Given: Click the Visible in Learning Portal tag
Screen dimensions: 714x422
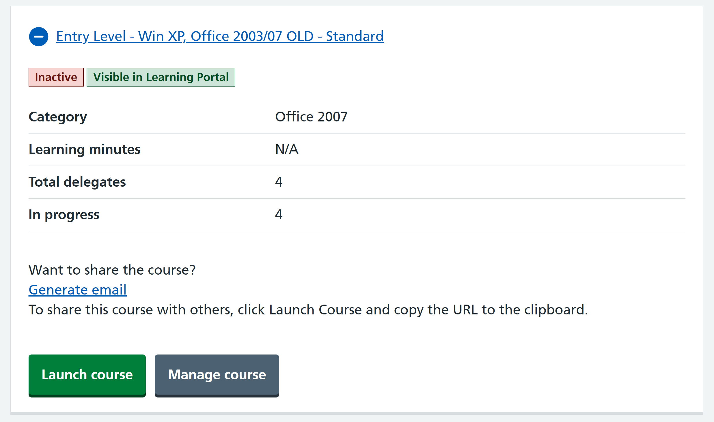Looking at the screenshot, I should click(161, 77).
